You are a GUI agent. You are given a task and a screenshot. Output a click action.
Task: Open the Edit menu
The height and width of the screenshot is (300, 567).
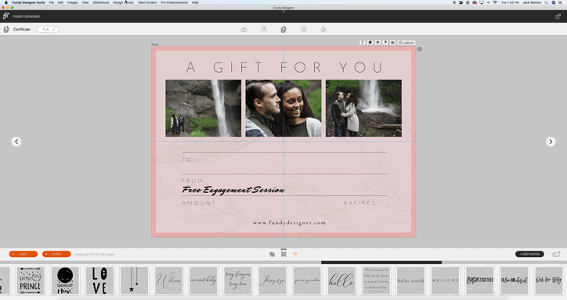click(x=60, y=2)
